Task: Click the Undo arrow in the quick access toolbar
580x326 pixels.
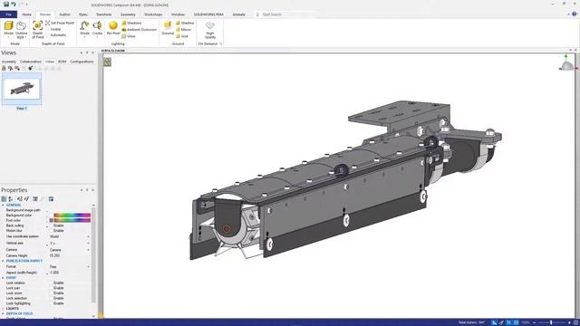Action: [x=14, y=4]
